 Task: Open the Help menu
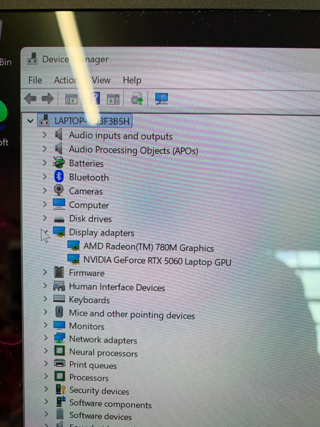(x=132, y=80)
